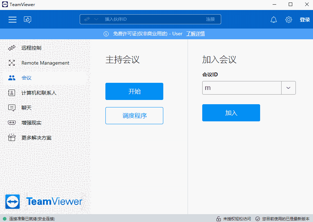Expand the partner ID history dropdown
Image resolution: width=313 pixels, height=222 pixels.
point(95,19)
